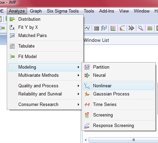Click the Distribution histogram icon

pyautogui.click(x=12, y=19)
